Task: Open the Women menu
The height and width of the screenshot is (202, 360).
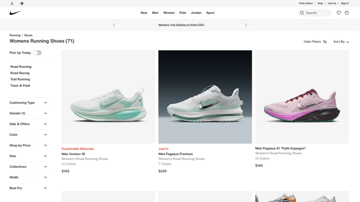Action: [x=169, y=13]
